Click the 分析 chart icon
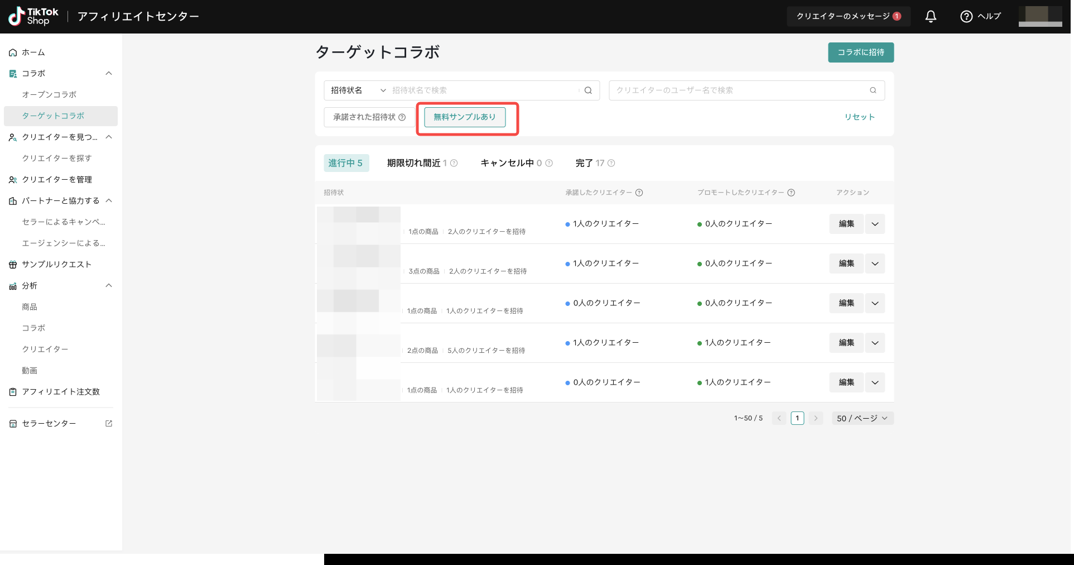The width and height of the screenshot is (1074, 565). pyautogui.click(x=13, y=286)
